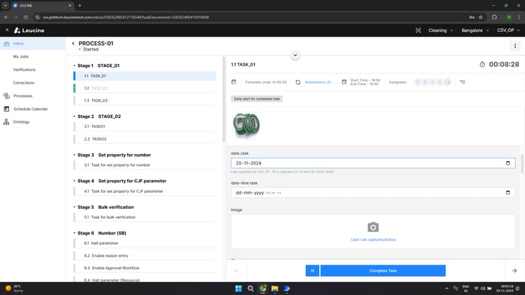Open Windows Start menu
The image size is (525, 295).
tap(238, 289)
